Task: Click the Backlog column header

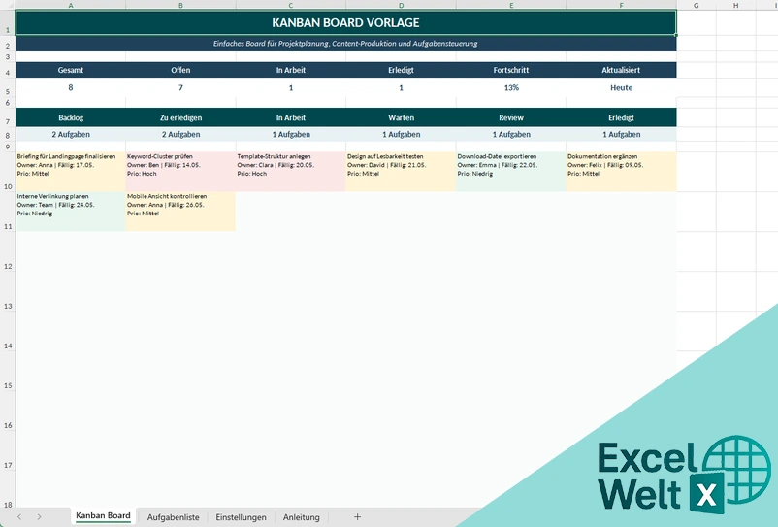Action: [x=71, y=117]
